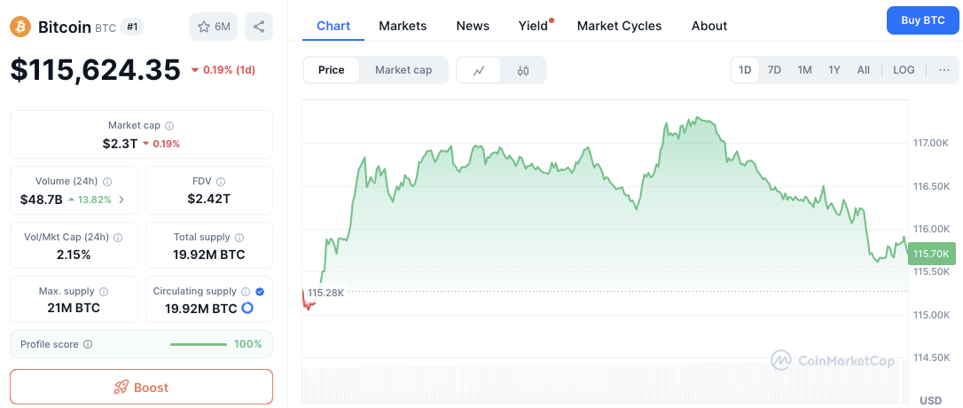
Task: Enable the LOG scale on the chart
Action: 904,70
